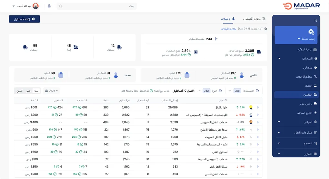Open the user profile menu in the header
This screenshot has height=179, width=329.
coord(26,6)
